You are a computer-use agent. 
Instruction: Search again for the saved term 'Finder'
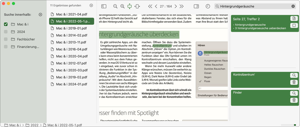click(294, 93)
